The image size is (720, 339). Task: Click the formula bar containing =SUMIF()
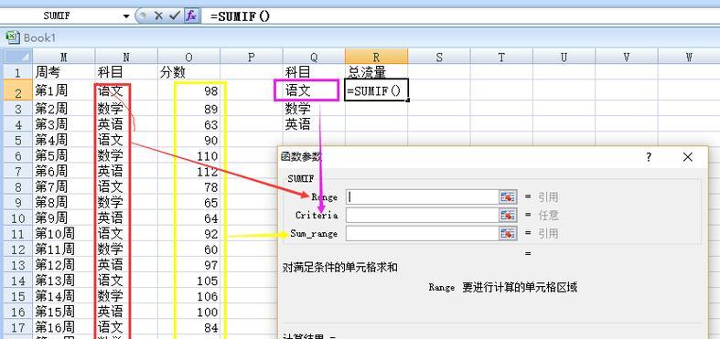pos(459,16)
